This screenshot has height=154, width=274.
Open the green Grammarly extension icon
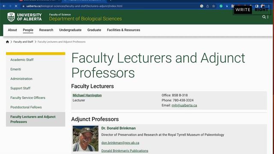coord(221,6)
